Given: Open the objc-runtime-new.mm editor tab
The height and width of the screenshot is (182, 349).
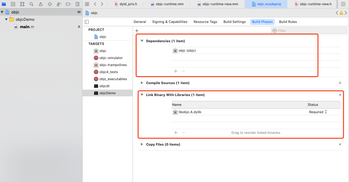Looking at the screenshot, I should 218,4.
